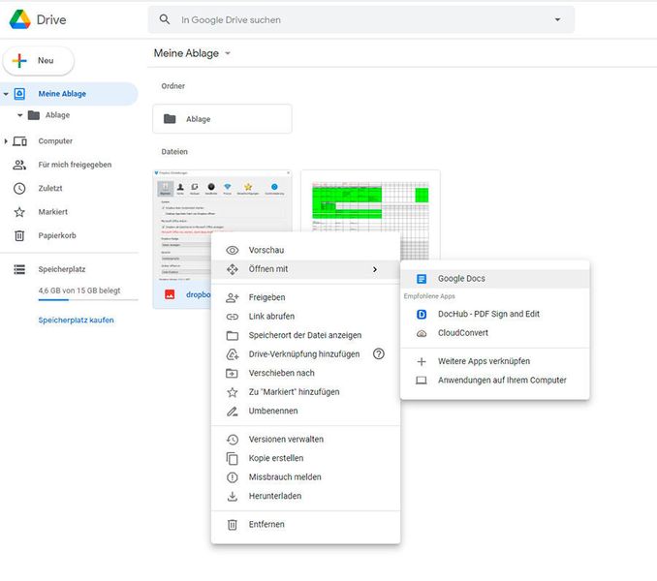Collapse the Ablage subfolder arrow

tap(19, 115)
